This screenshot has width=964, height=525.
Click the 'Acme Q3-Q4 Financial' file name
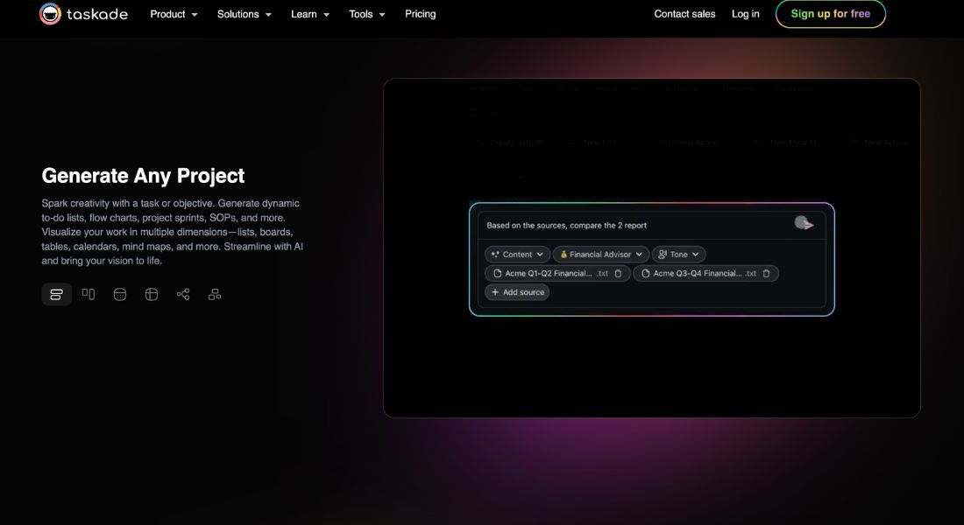click(x=698, y=273)
